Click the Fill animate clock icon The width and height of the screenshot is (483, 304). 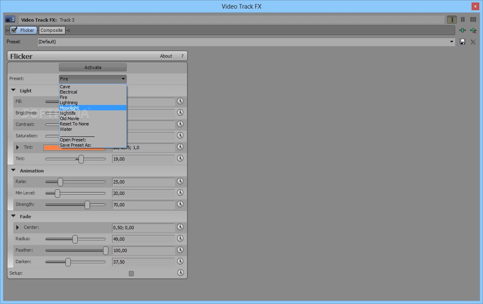point(180,101)
